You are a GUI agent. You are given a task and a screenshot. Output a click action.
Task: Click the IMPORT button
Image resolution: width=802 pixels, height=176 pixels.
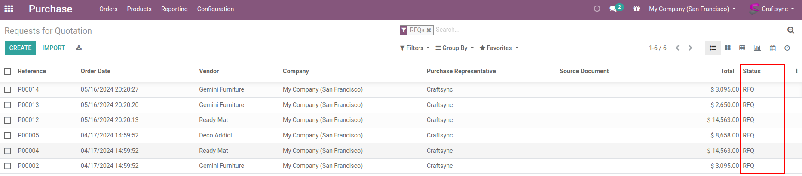click(54, 48)
